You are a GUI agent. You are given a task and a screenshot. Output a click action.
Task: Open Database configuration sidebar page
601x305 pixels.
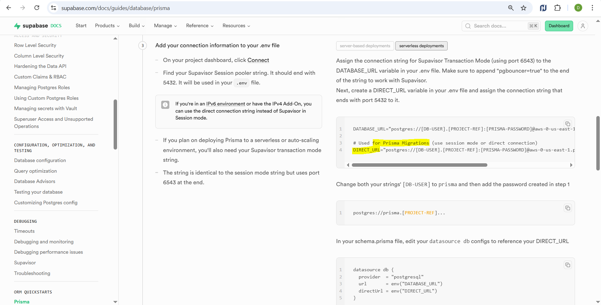[40, 160]
